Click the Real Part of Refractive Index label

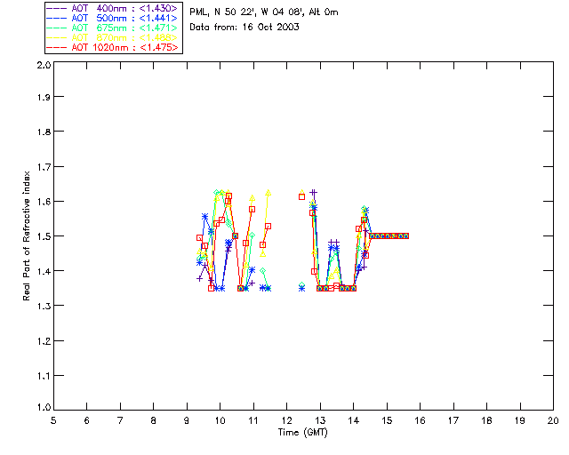[27, 235]
